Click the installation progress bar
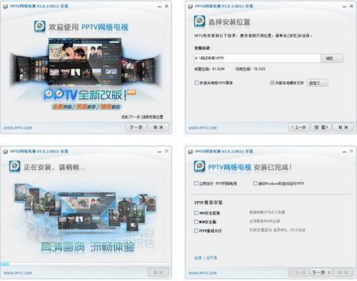357x281 pixels. [x=86, y=264]
